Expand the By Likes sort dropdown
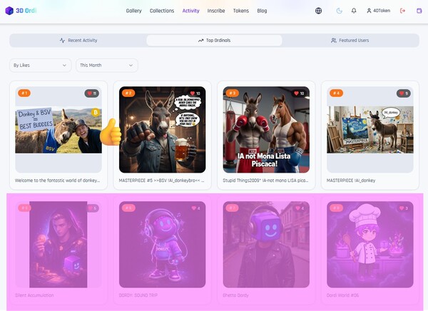 [x=41, y=65]
